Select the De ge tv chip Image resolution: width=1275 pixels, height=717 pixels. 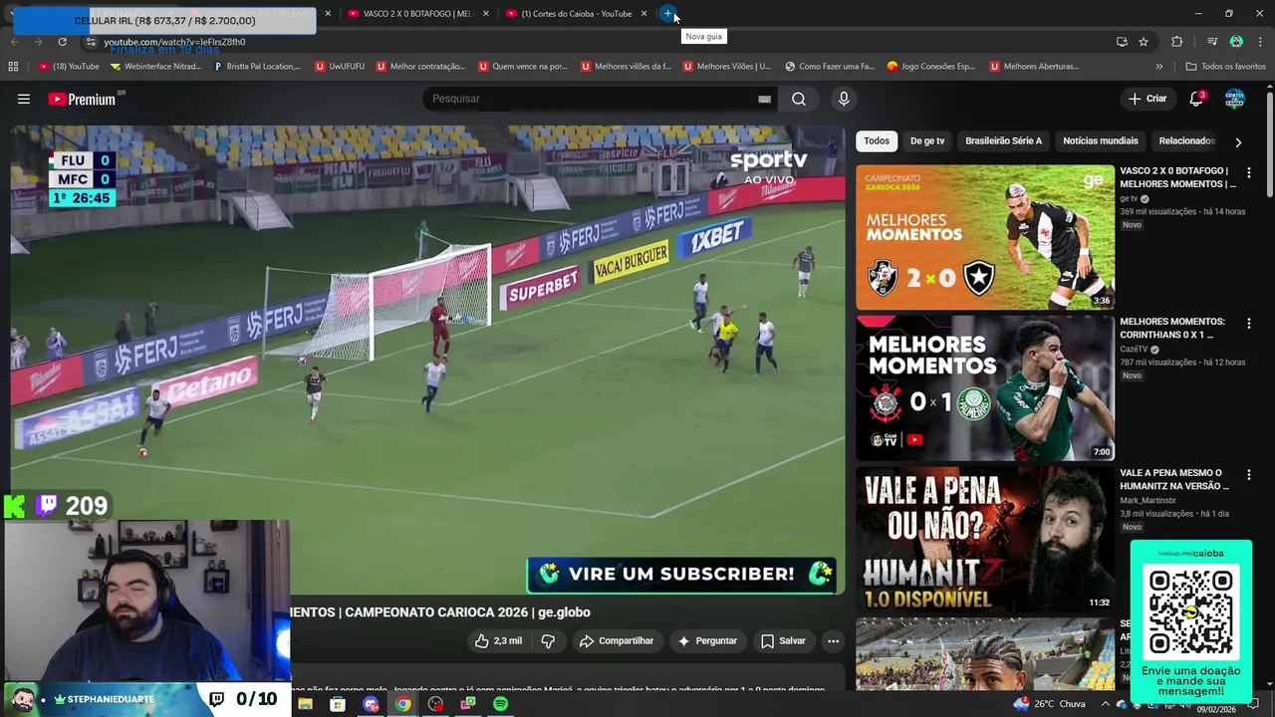pos(927,141)
